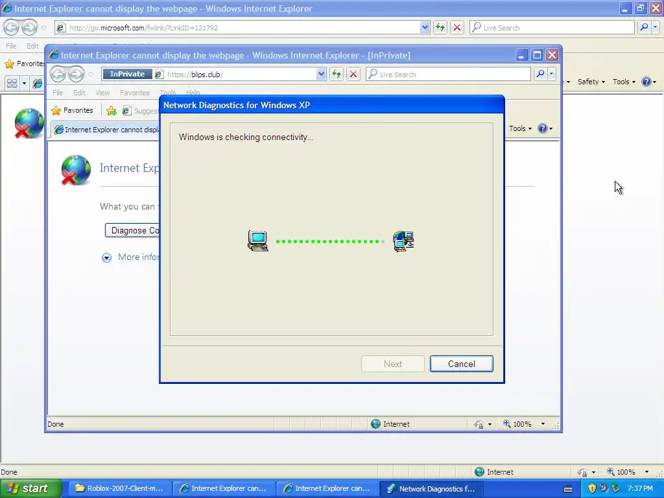
Task: Refresh the blips.club page
Action: (337, 75)
